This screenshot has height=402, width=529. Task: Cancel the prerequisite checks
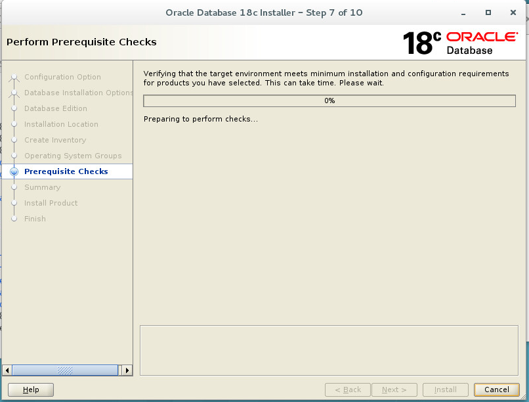pyautogui.click(x=497, y=390)
